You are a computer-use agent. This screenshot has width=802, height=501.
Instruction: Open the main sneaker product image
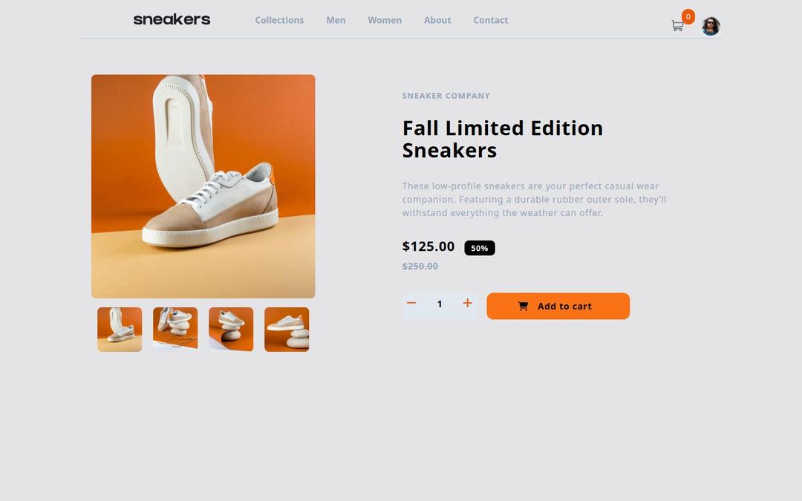pyautogui.click(x=203, y=186)
